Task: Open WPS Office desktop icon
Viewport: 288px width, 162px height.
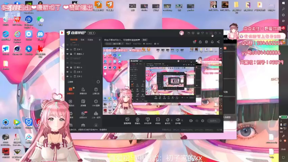Action: coord(17,21)
